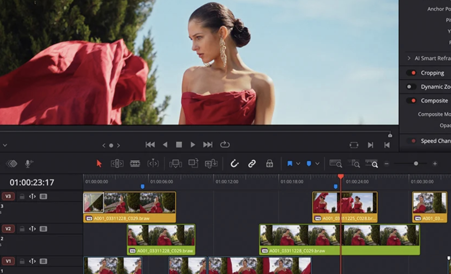Select the V1 track destination button
This screenshot has width=451, height=274.
coord(8,261)
